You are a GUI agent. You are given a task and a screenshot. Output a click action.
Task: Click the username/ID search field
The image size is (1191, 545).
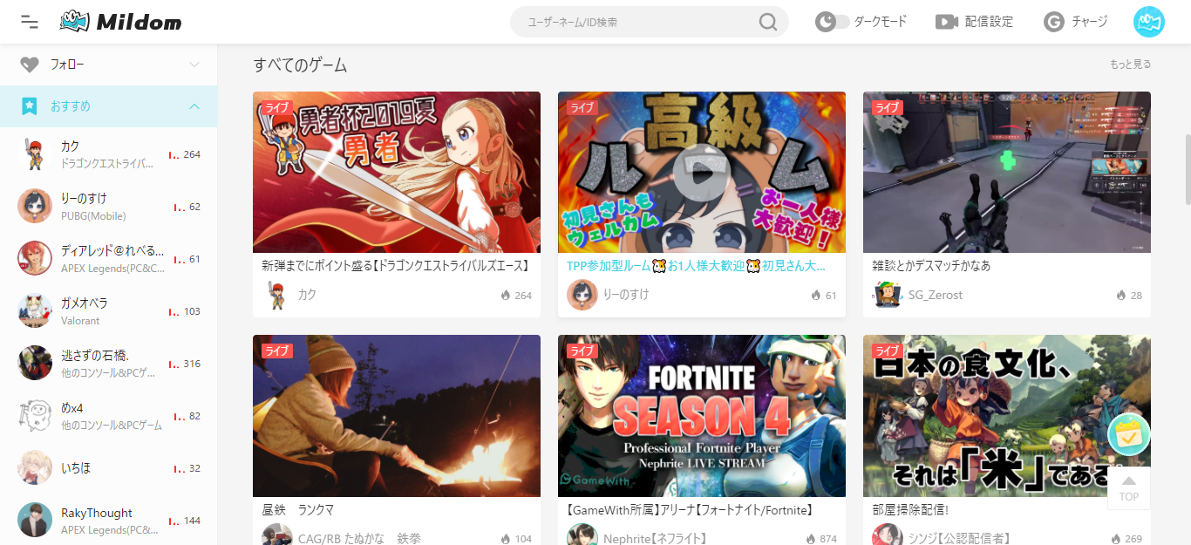pyautogui.click(x=649, y=22)
